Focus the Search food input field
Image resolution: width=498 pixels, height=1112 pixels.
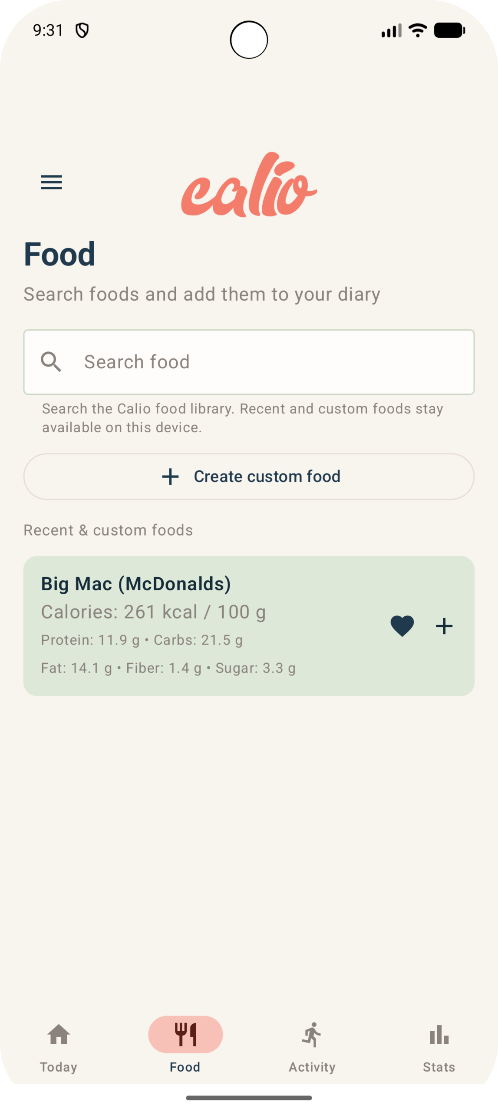pyautogui.click(x=249, y=362)
